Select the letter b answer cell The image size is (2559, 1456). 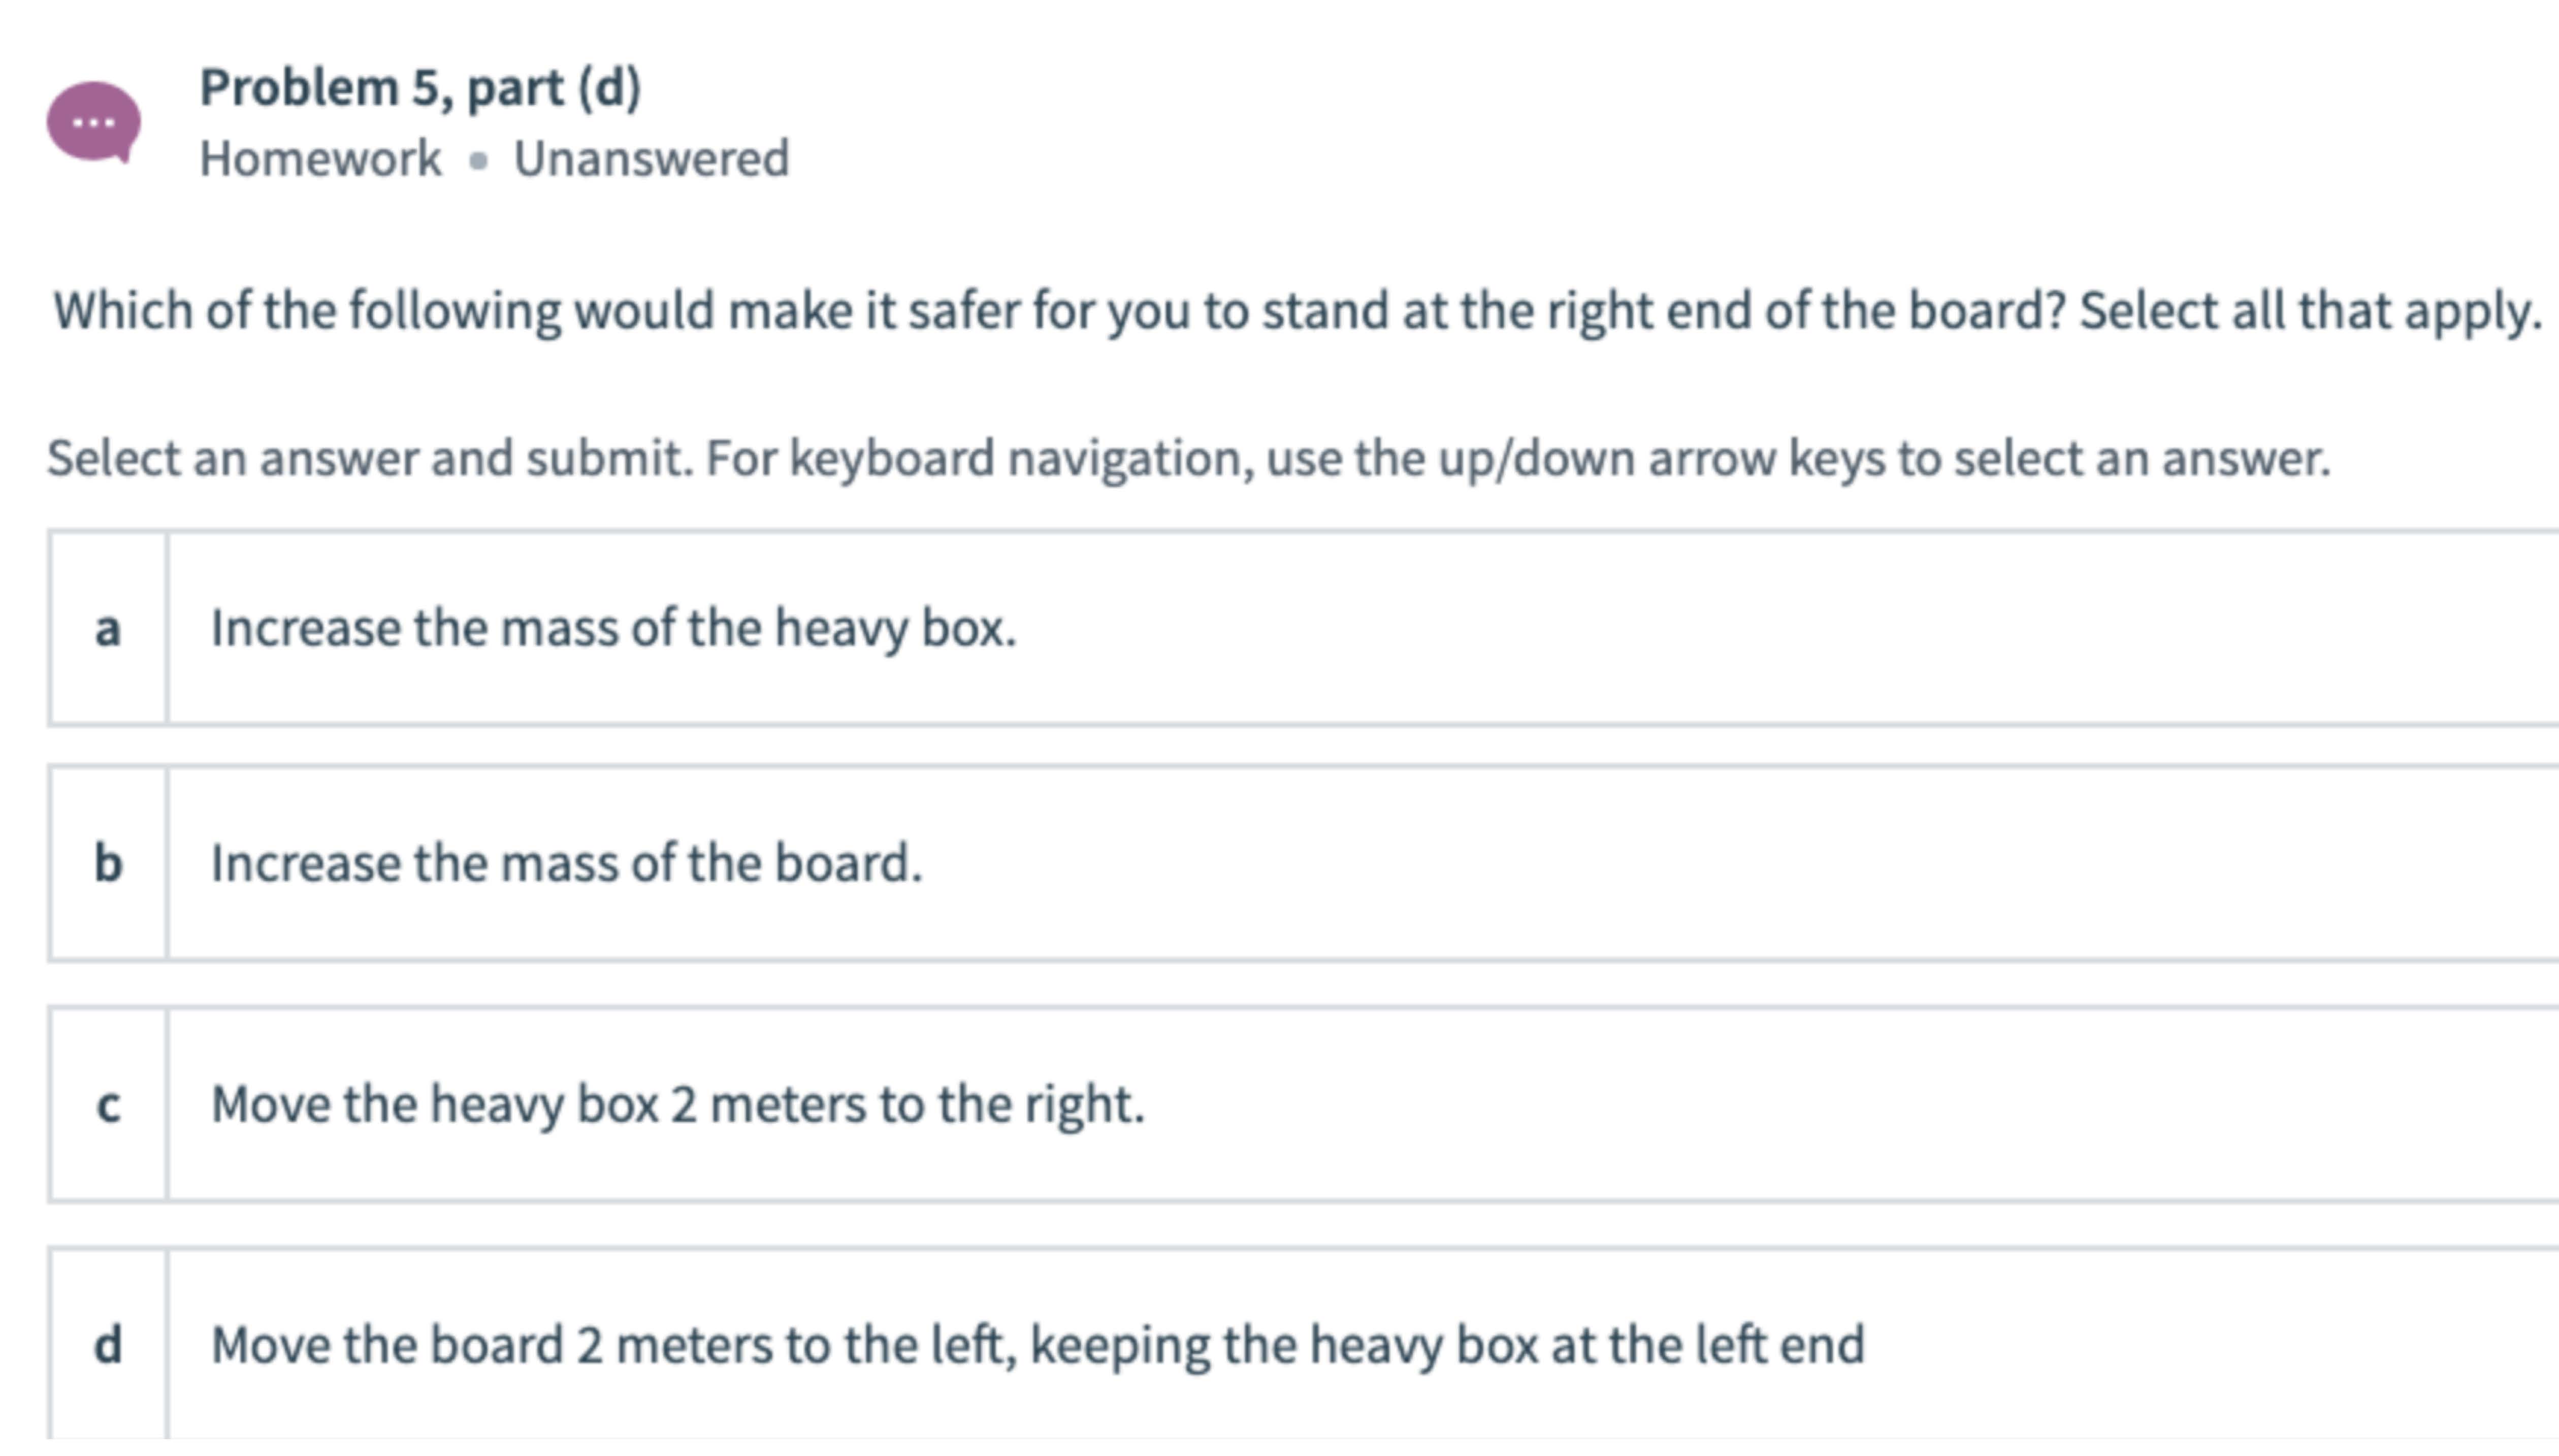(108, 863)
